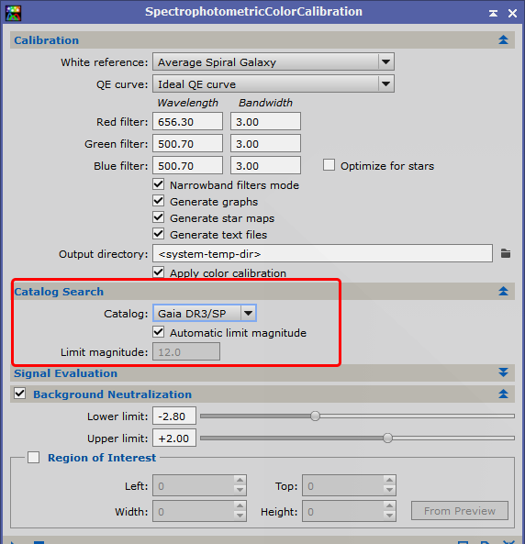This screenshot has width=525, height=544.
Task: Click the SpectrophotometricColorCalibration app icon in title bar
Action: click(13, 13)
